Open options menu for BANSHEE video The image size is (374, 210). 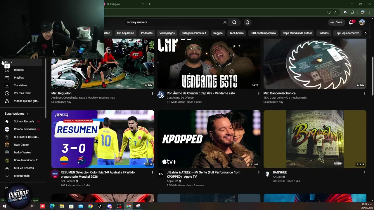point(365,173)
